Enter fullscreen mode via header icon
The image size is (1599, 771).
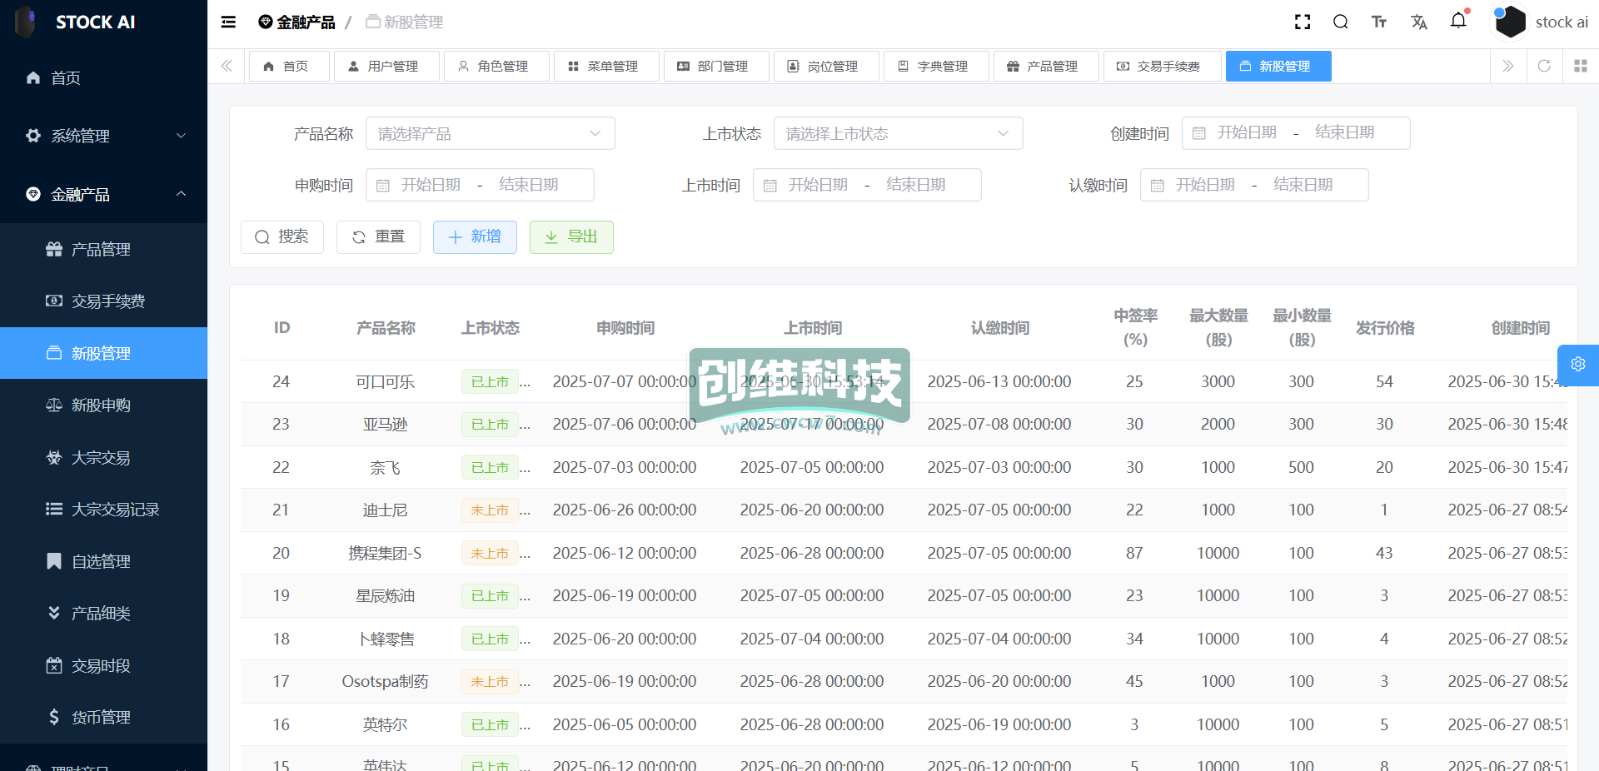click(1303, 22)
